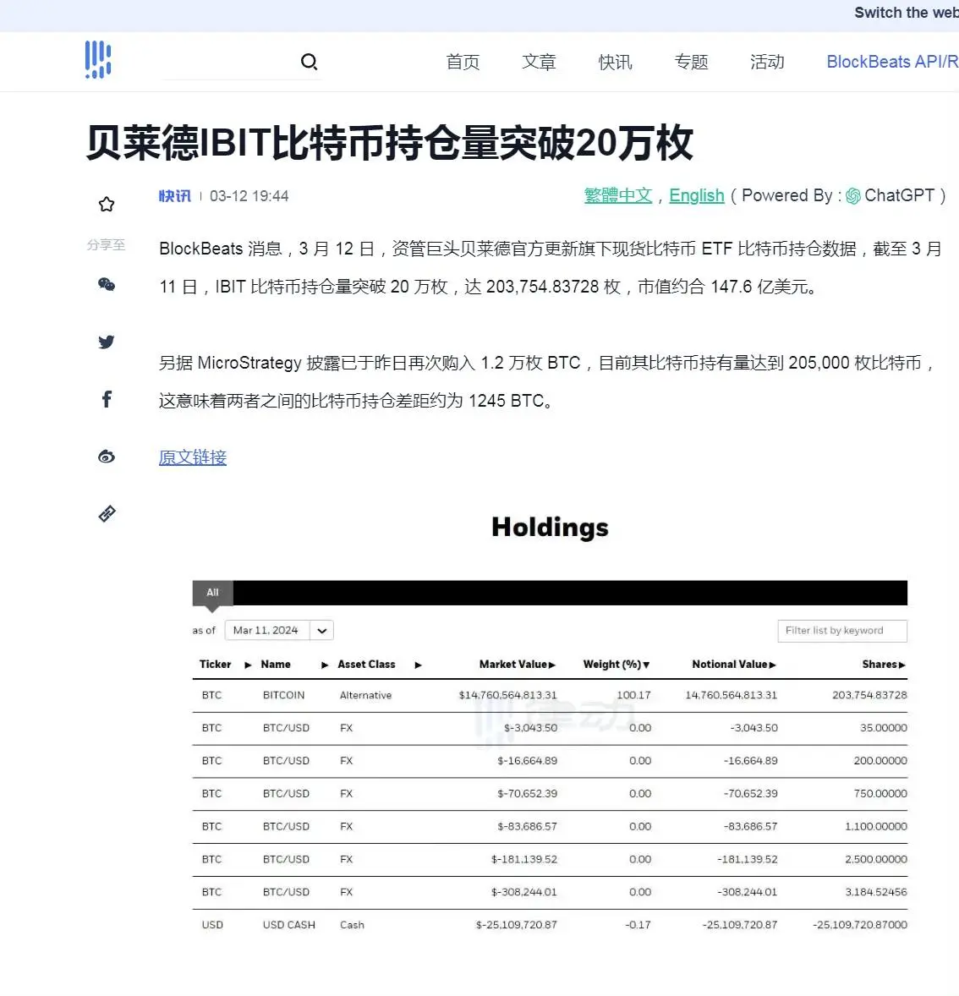This screenshot has width=959, height=996.
Task: Select the BITCOIN name cell
Action: point(283,695)
